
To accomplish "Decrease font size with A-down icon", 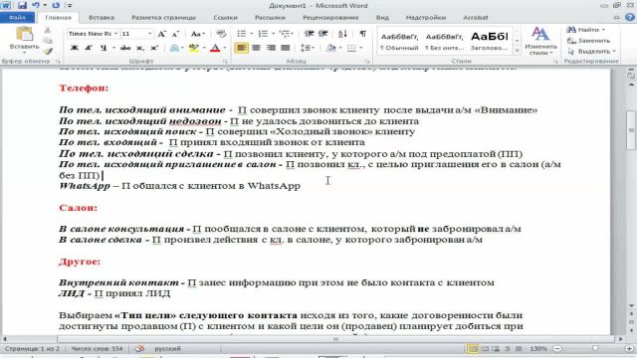I will coord(175,34).
